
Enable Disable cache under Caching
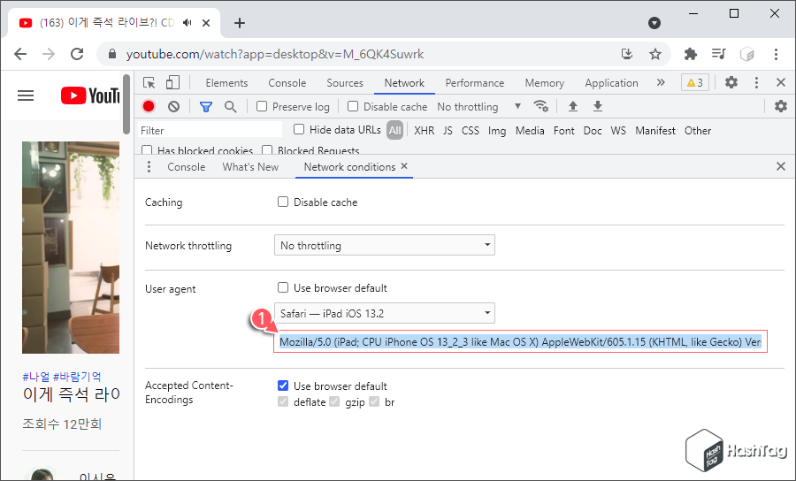point(283,202)
